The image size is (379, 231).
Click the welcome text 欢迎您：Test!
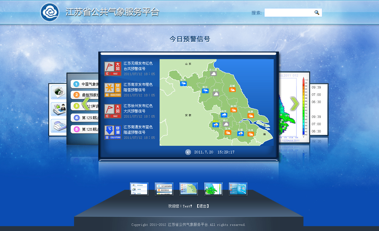pos(180,206)
